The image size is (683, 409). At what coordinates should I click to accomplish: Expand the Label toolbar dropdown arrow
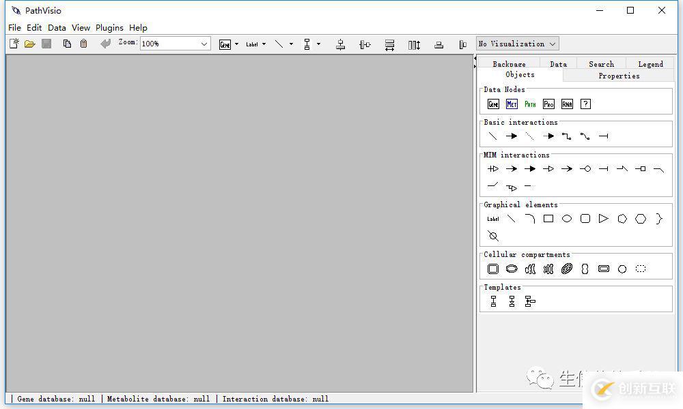[264, 44]
